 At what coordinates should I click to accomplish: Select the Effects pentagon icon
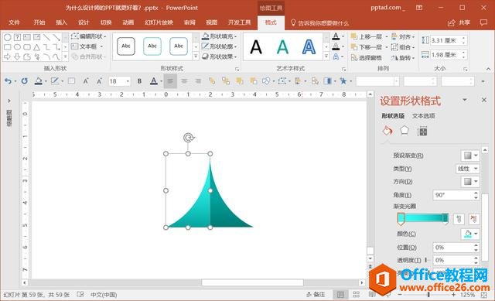point(405,131)
